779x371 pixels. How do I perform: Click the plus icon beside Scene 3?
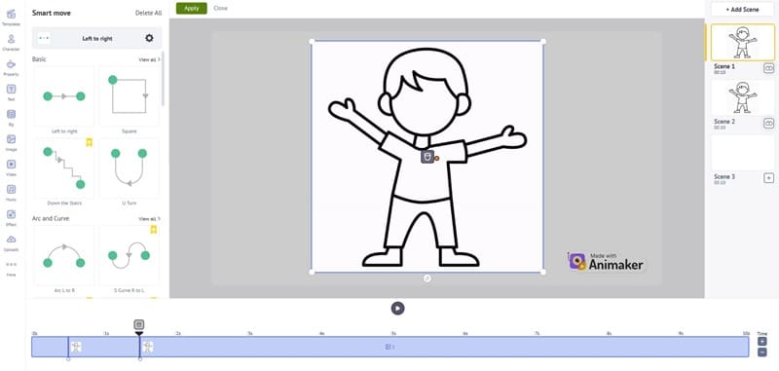pos(768,178)
